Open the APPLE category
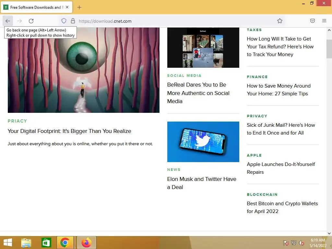This screenshot has height=249, width=332. click(254, 155)
